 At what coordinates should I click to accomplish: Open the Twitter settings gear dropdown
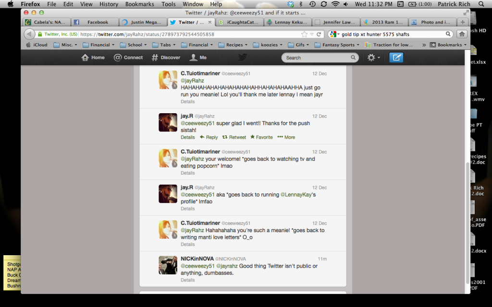coord(372,57)
